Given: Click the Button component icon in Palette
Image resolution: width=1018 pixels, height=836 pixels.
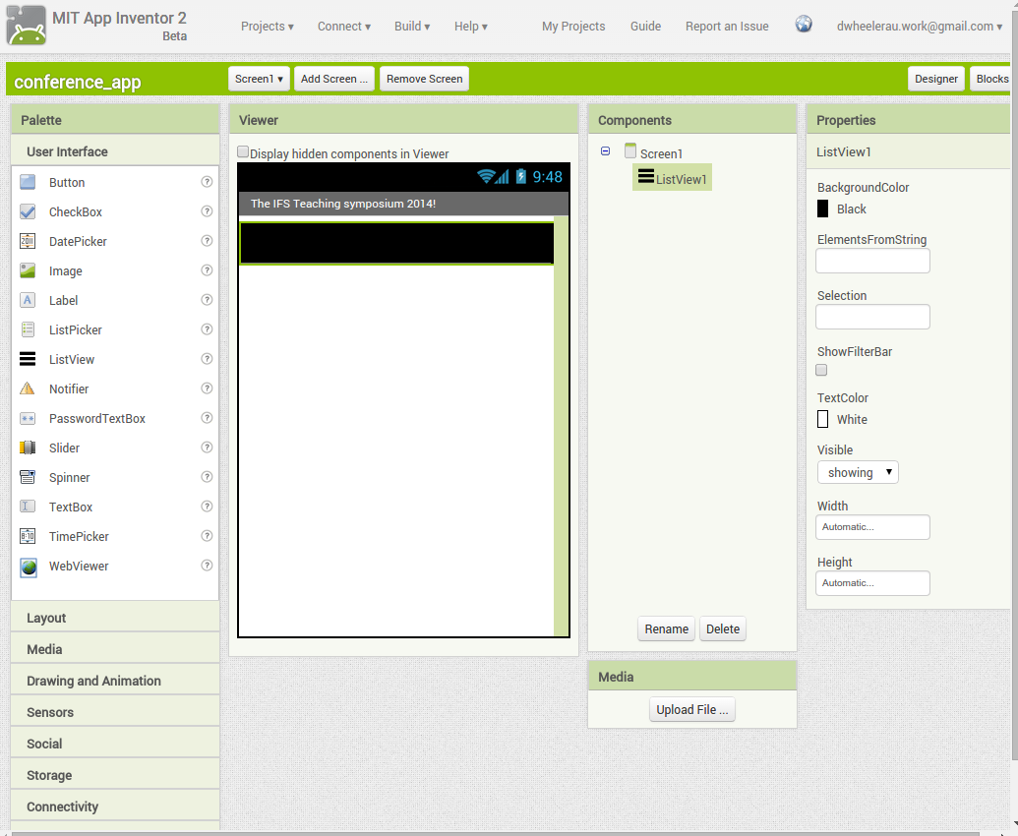Looking at the screenshot, I should click(x=28, y=182).
